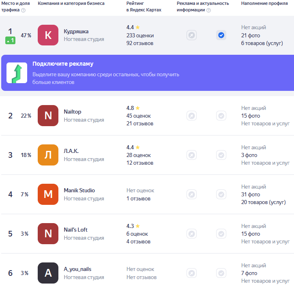Click '31 фото' in Manik Studio row

tap(251, 195)
